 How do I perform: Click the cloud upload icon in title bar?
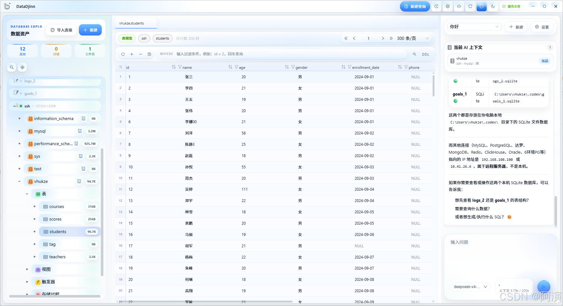[459, 6]
